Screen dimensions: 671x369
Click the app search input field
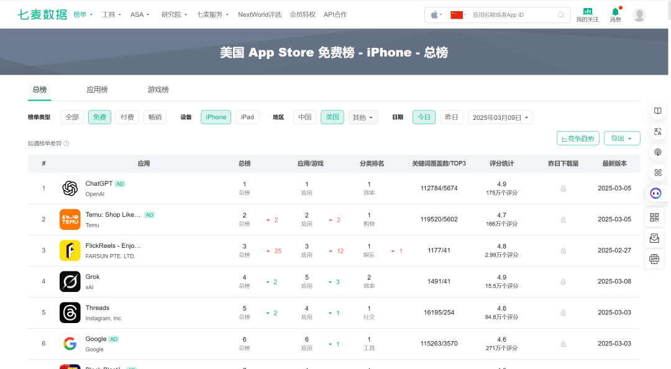[x=513, y=15]
